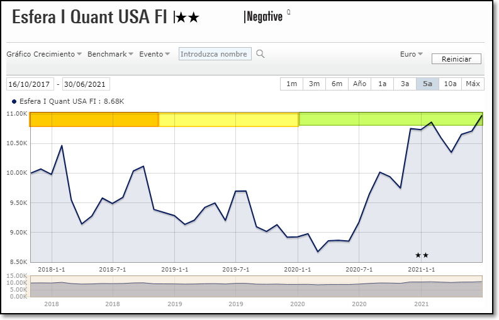Viewport: 499px width, 320px height.
Task: Click the fund title star rating
Action: [188, 17]
